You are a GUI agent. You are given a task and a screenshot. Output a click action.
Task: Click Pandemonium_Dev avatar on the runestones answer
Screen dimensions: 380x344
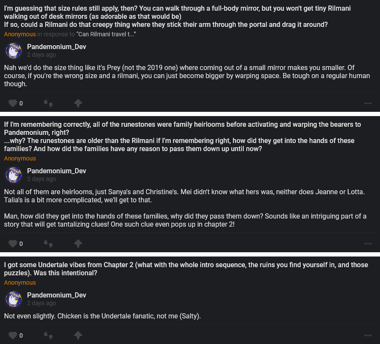[14, 175]
